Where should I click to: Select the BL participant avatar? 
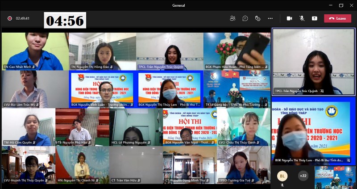[282, 176]
